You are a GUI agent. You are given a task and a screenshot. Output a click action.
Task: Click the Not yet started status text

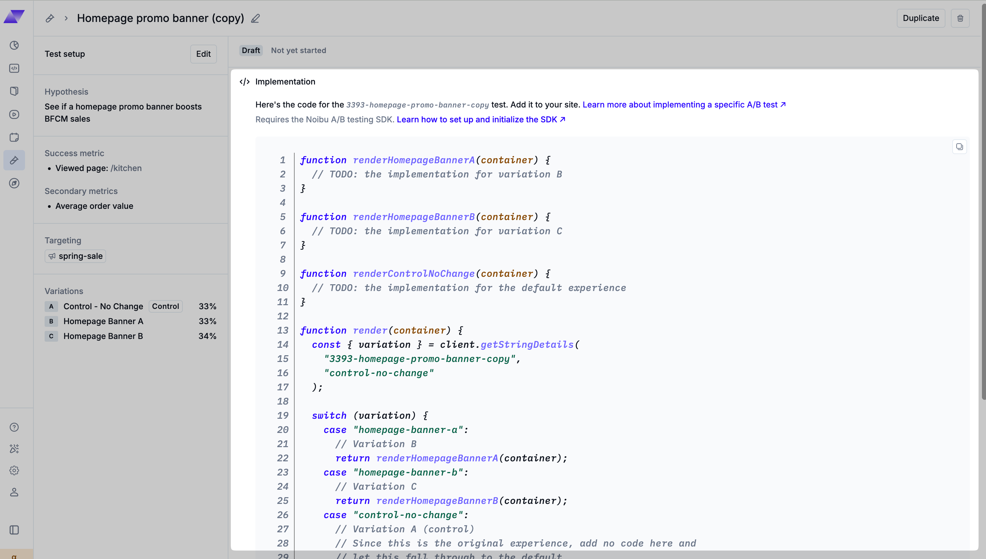coord(299,51)
